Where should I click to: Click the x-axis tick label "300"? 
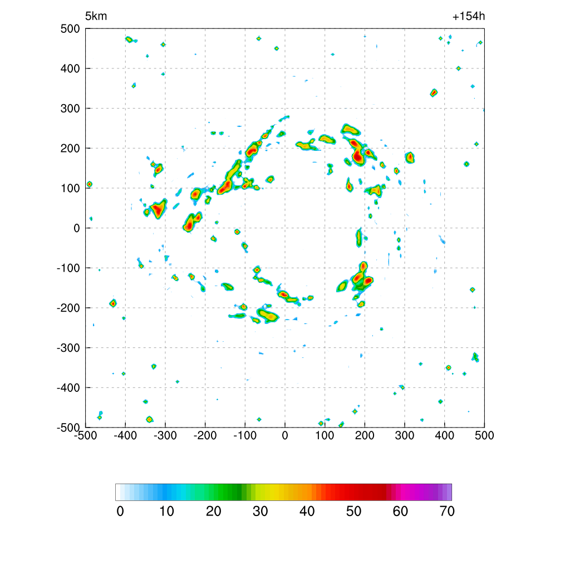point(405,435)
